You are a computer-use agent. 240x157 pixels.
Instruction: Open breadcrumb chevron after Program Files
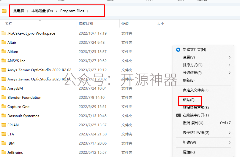88,11
